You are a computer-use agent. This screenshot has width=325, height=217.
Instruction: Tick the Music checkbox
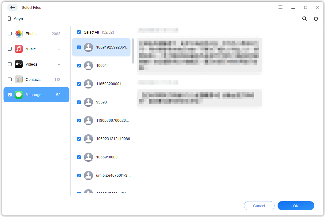click(10, 49)
